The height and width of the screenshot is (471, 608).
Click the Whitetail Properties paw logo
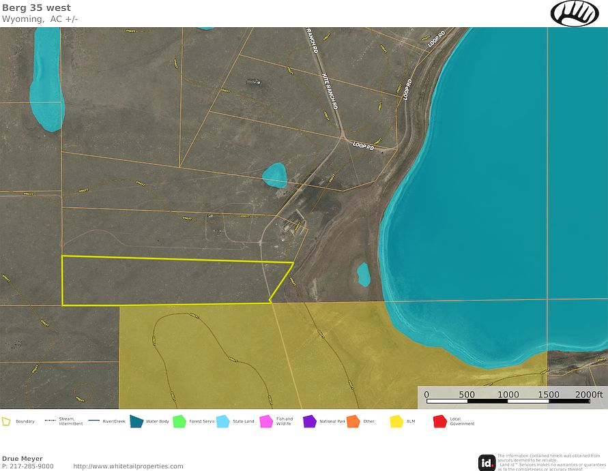tap(575, 14)
